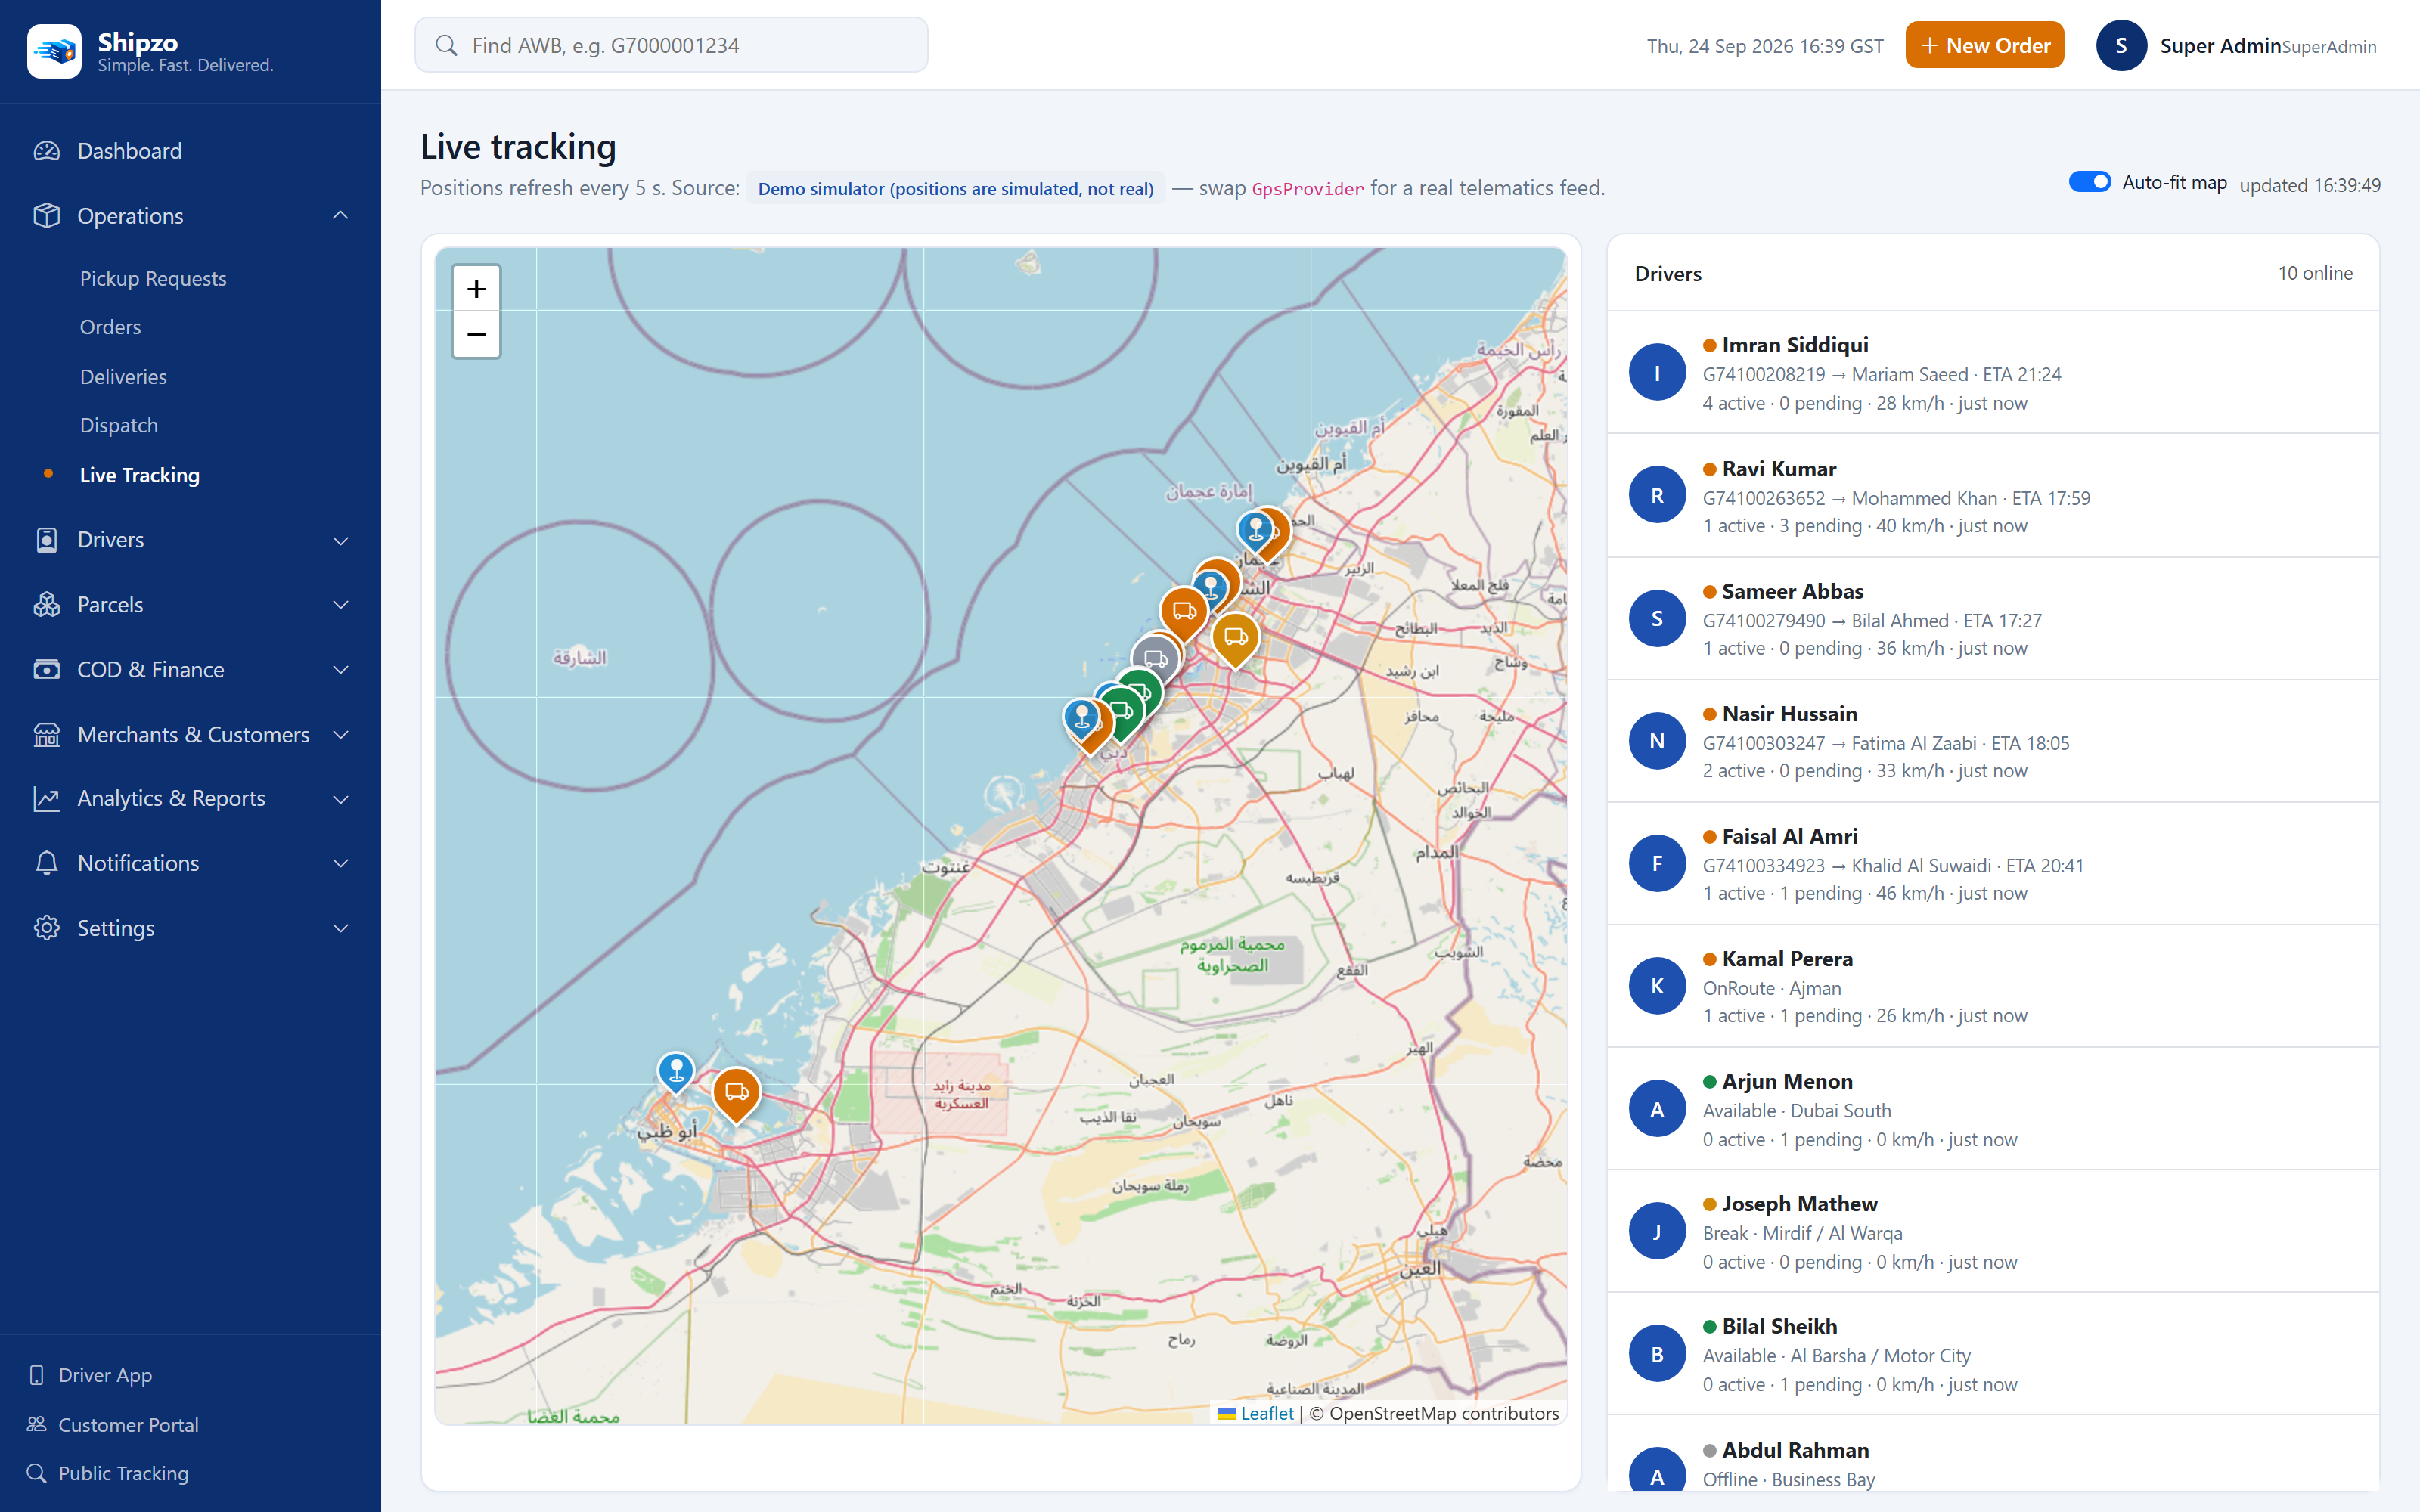Focus the Find AWB search field
Viewport: 2420px width, 1512px height.
pyautogui.click(x=671, y=45)
